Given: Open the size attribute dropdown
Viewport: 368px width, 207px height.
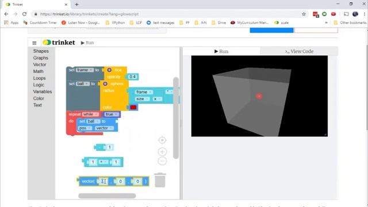Looking at the screenshot, I should (142, 99).
